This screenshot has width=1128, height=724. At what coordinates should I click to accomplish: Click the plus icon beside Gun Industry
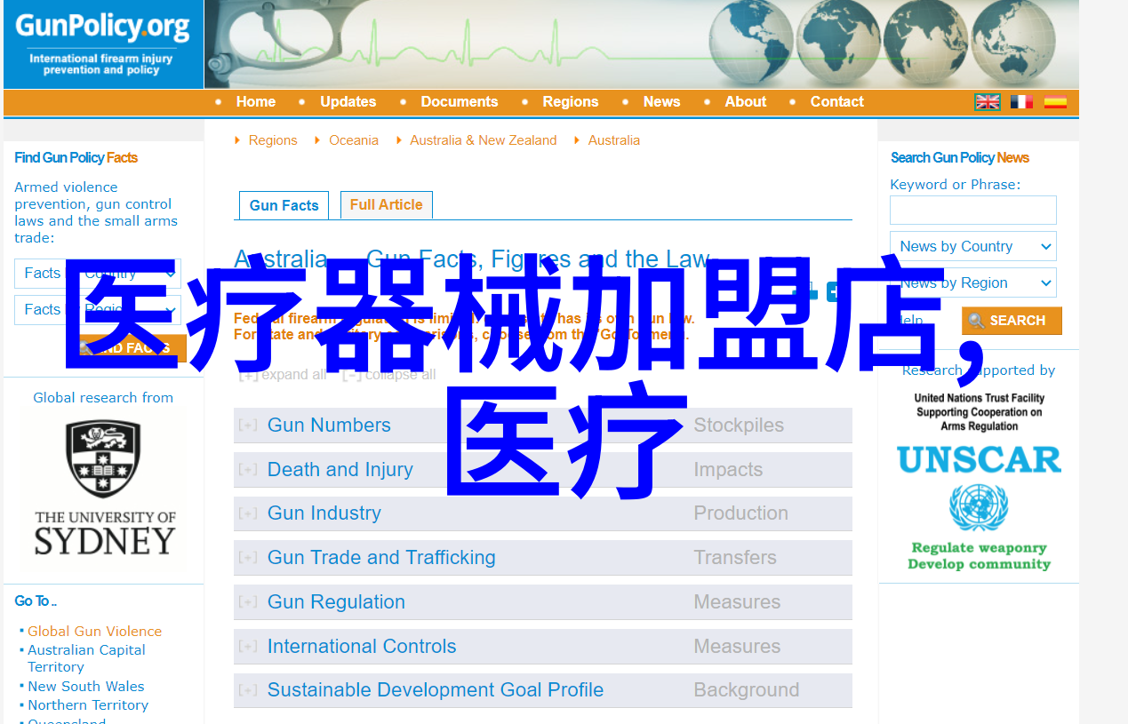point(248,513)
